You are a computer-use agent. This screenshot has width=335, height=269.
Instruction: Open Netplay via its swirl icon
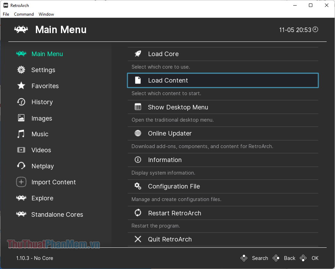coord(21,166)
